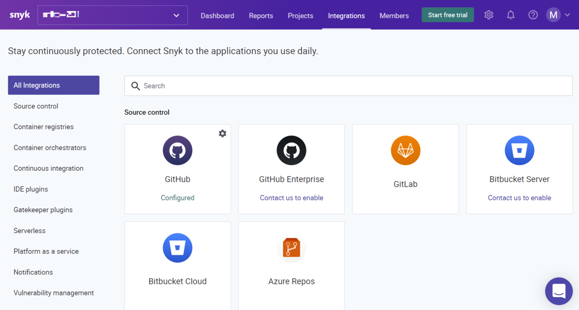Image resolution: width=579 pixels, height=310 pixels.
Task: Filter by Container orchestrators
Action: (x=50, y=148)
